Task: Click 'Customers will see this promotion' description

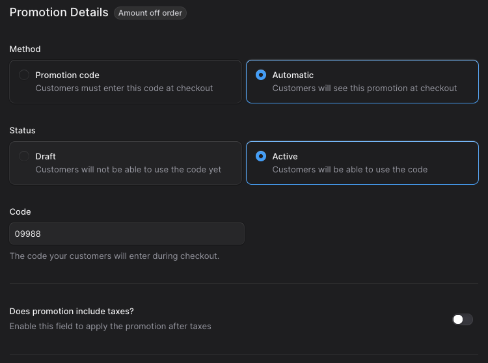Action: [x=364, y=88]
